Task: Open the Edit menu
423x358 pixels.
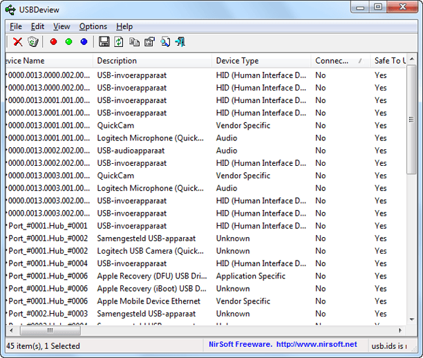Action: pos(37,26)
